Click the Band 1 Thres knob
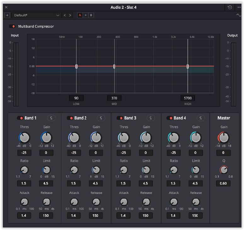The height and width of the screenshot is (230, 244). coord(24,137)
